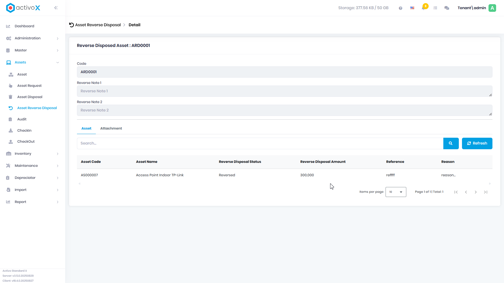This screenshot has height=283, width=504.
Task: Click Inventory warehouse icon
Action: 8,154
